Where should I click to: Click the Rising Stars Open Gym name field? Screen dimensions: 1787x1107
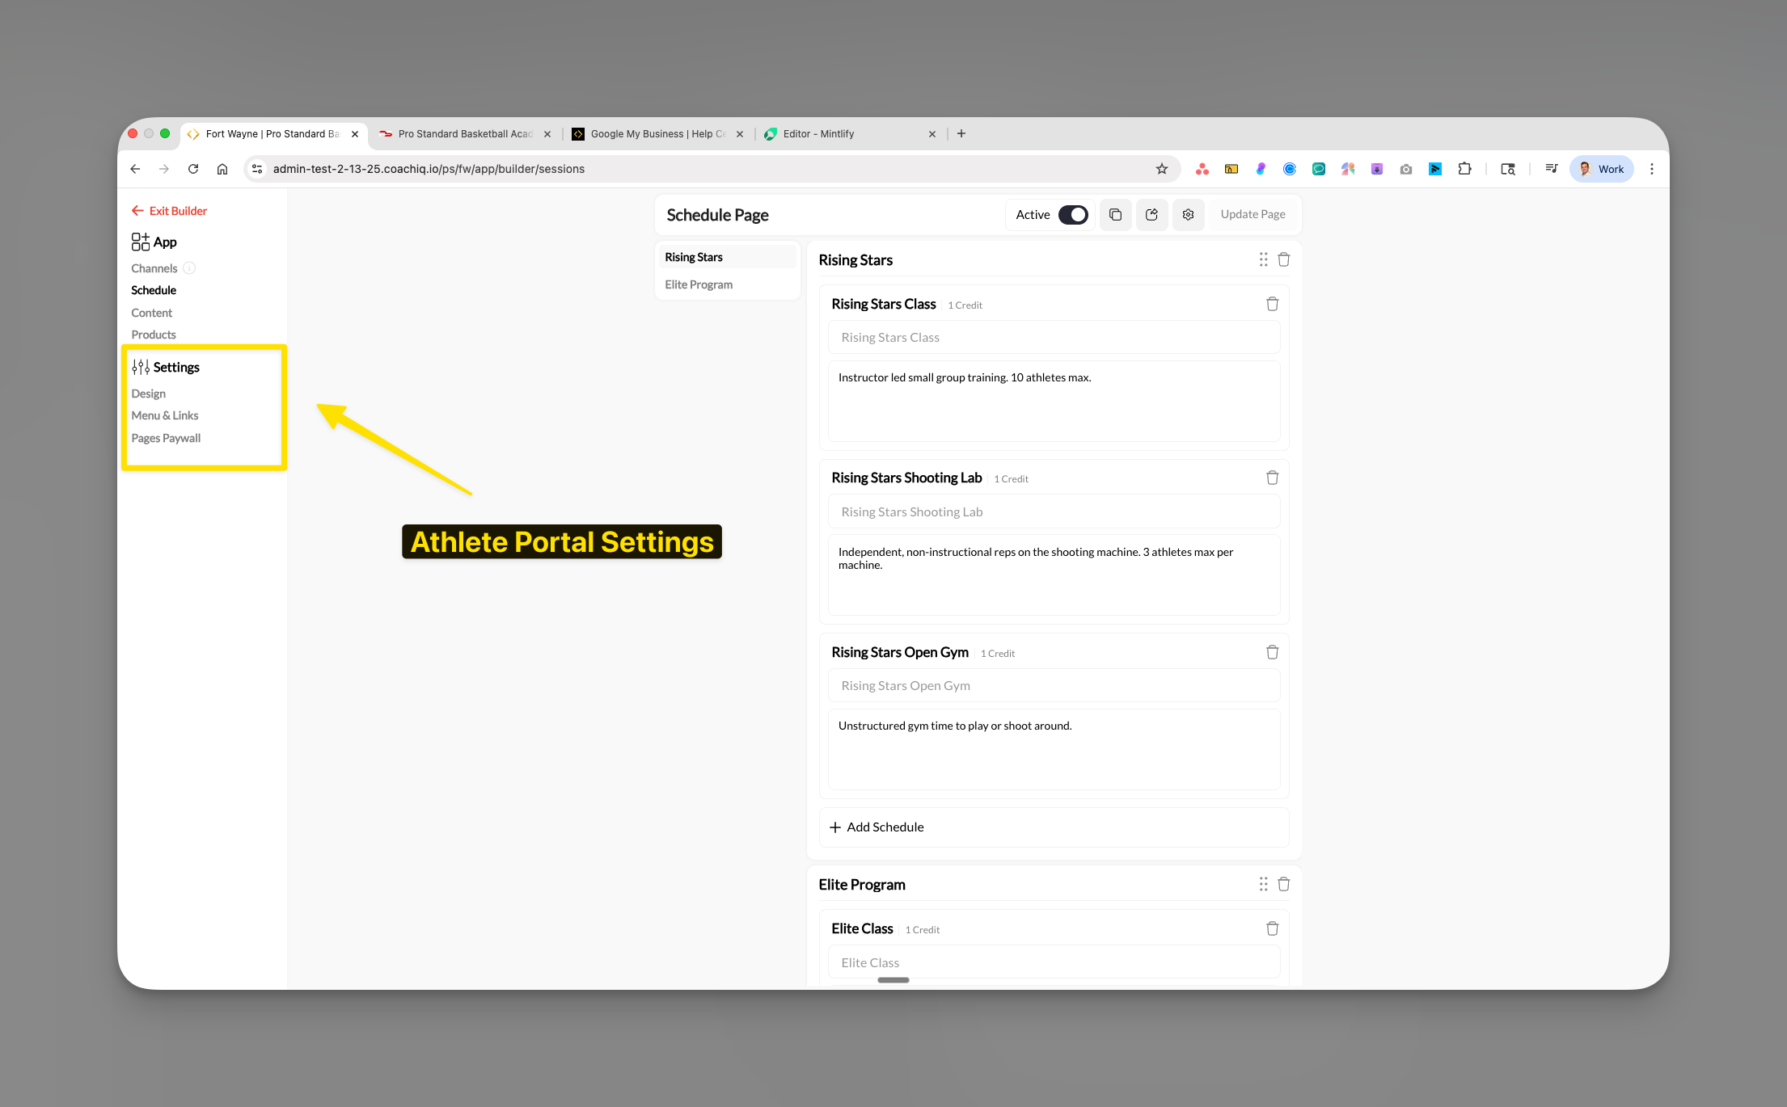1053,684
